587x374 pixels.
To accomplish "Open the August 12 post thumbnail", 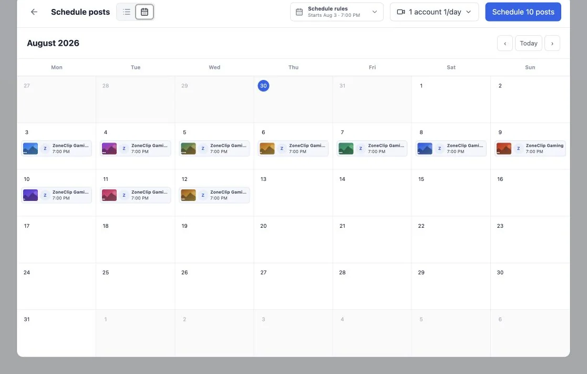I will click(188, 195).
